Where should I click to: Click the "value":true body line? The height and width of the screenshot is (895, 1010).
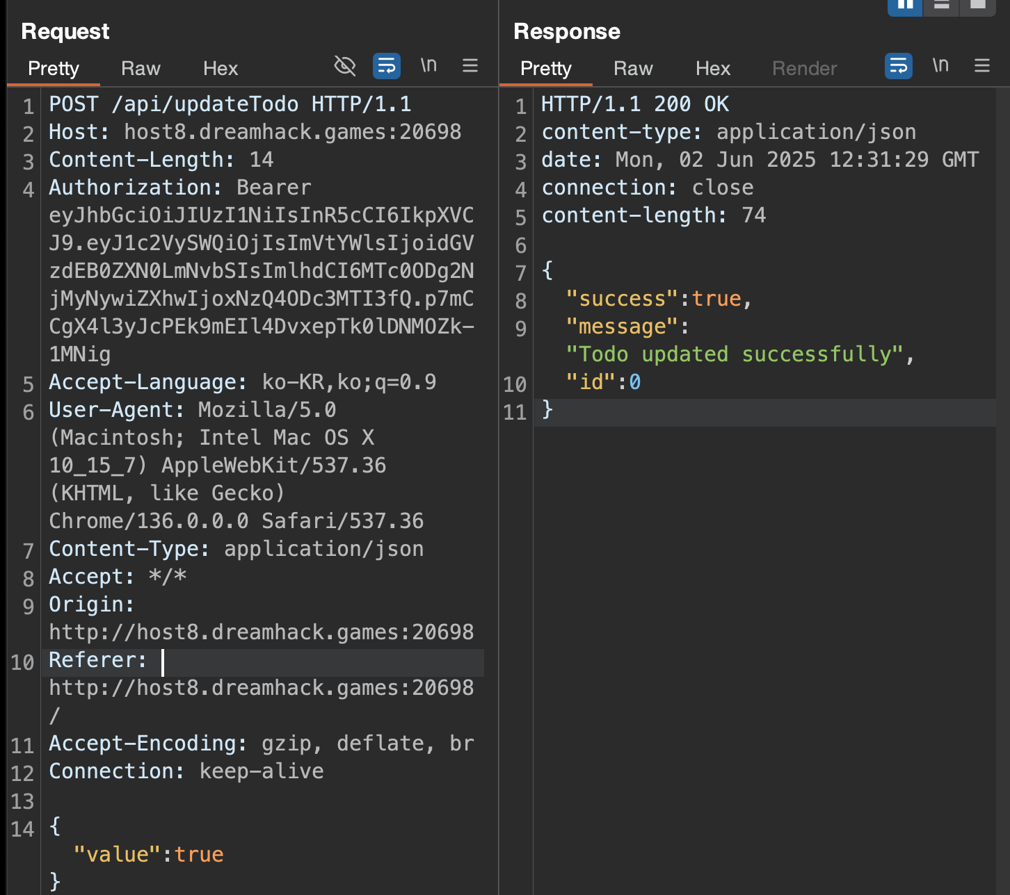click(x=149, y=855)
